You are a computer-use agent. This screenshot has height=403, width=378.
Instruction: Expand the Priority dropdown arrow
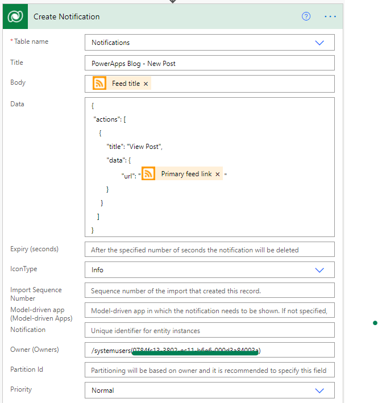coord(319,390)
